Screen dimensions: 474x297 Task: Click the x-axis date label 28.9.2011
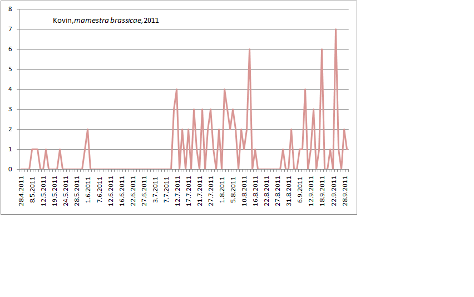coord(345,191)
